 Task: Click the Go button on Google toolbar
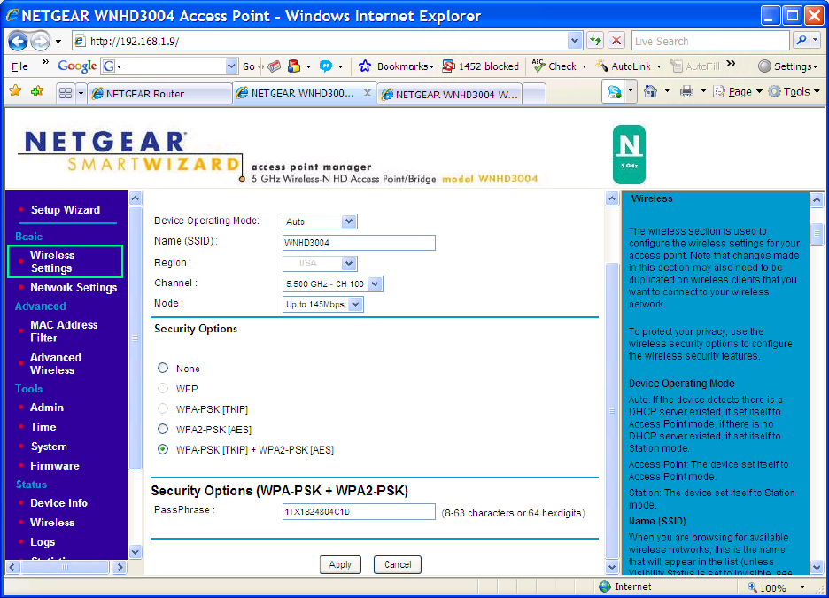pos(249,66)
